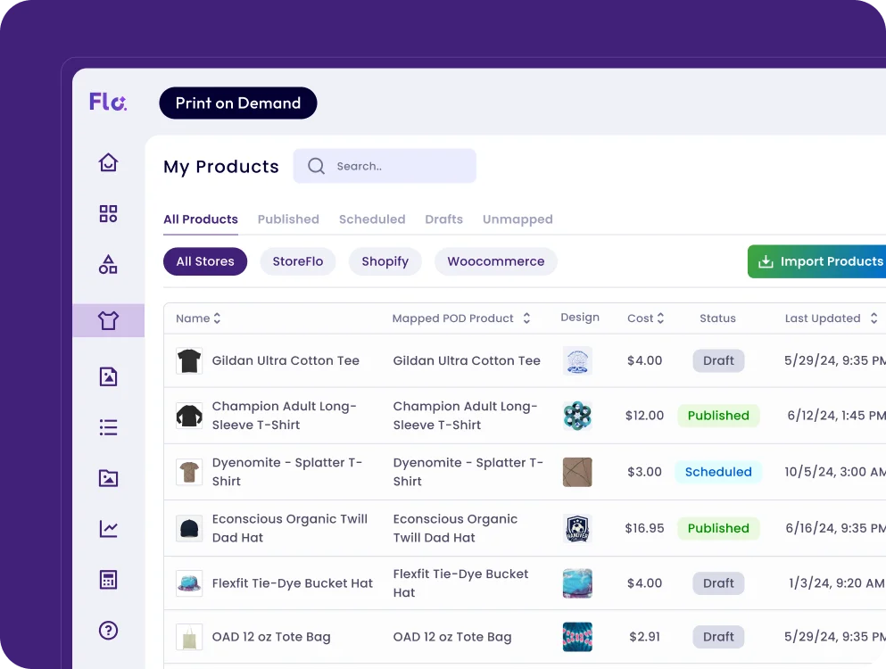Click Draft status of Gildan Ultra Cotton Tee
The height and width of the screenshot is (669, 886).
tap(718, 360)
